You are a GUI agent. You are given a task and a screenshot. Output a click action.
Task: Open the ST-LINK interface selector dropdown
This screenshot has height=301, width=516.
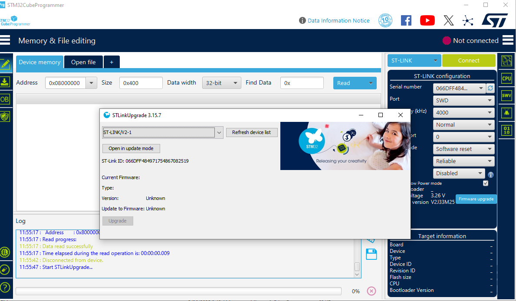pos(414,61)
